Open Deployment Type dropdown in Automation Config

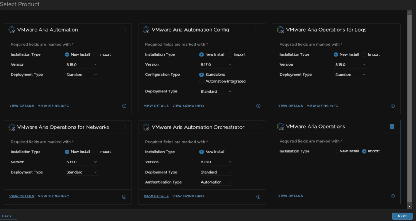[216, 92]
